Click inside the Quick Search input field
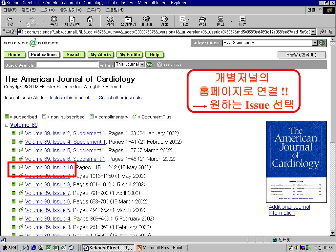336x252 pixels. [67, 65]
